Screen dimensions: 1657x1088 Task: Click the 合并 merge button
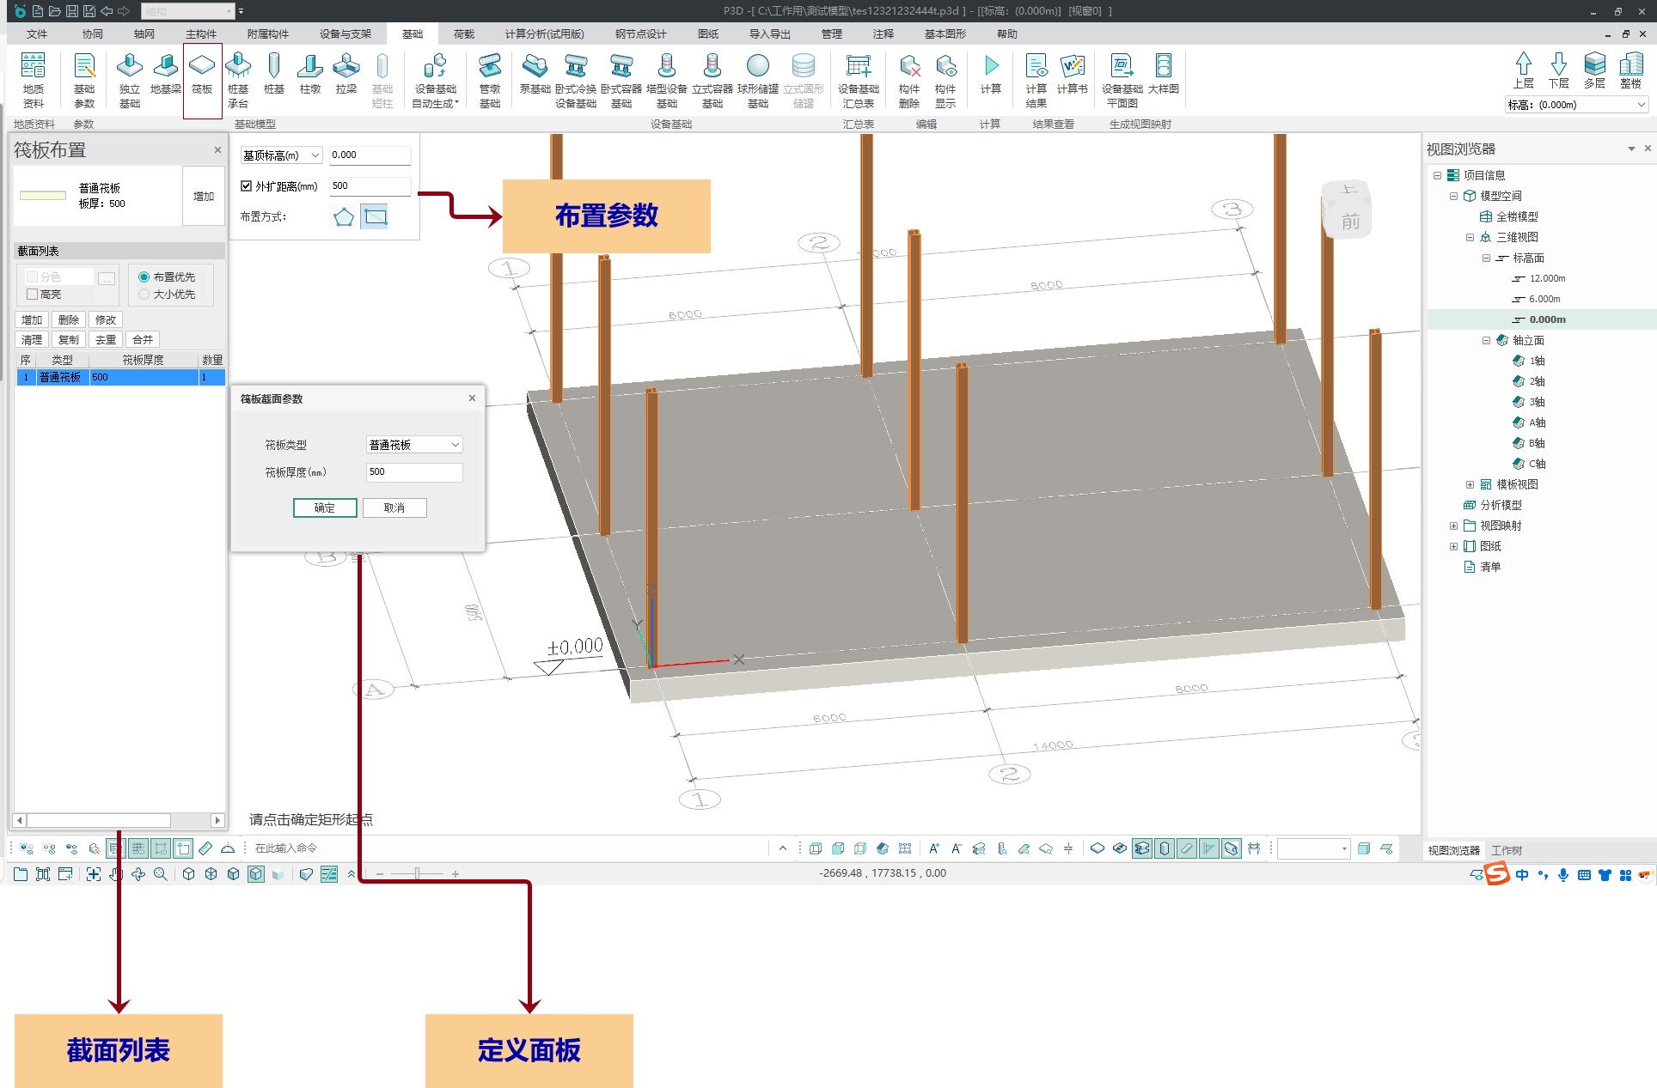[143, 340]
